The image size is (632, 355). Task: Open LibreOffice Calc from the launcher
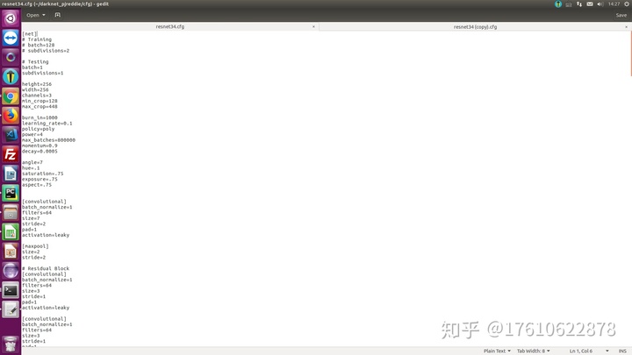[x=11, y=231]
